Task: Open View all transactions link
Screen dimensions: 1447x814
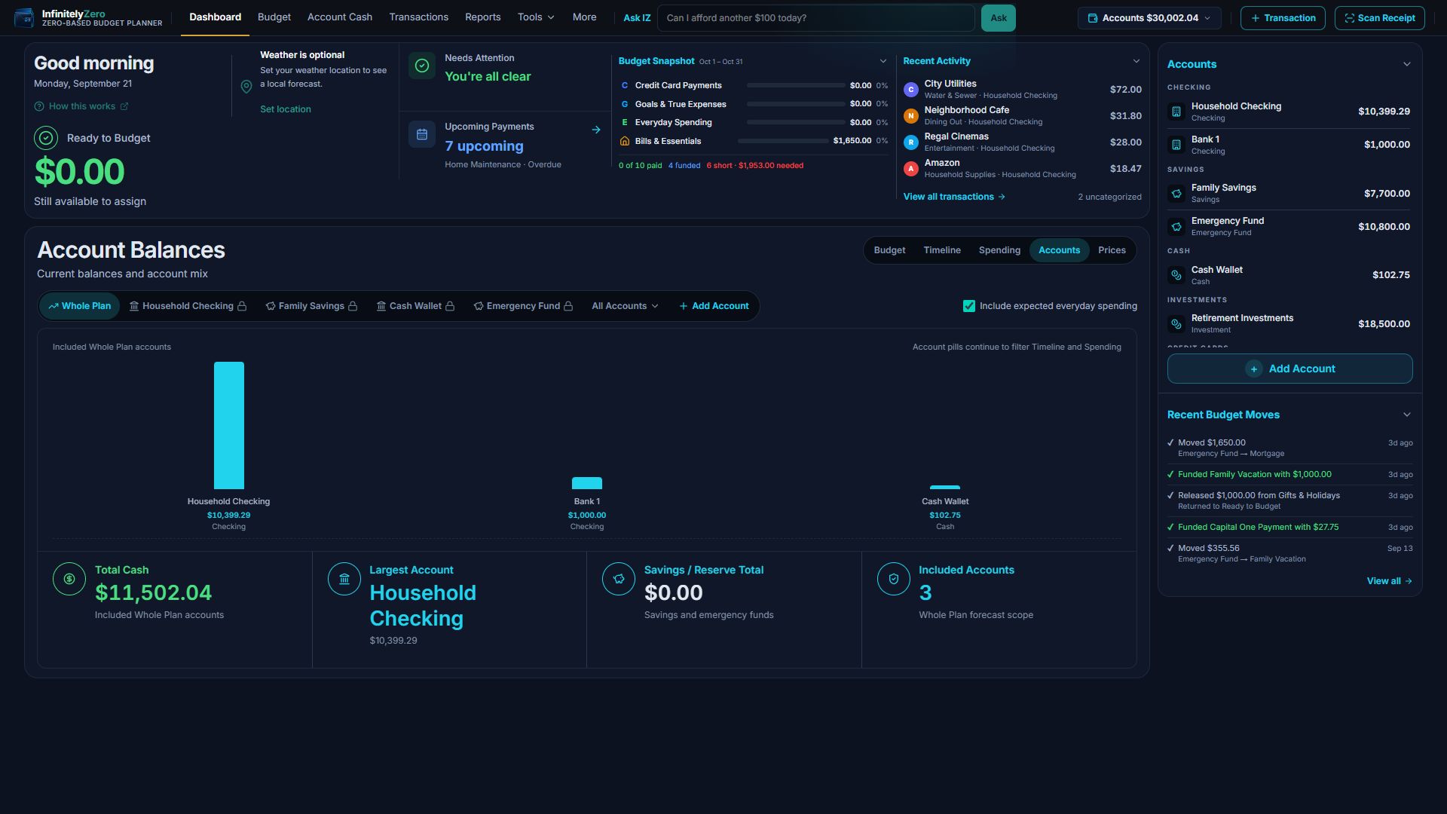Action: 954,197
